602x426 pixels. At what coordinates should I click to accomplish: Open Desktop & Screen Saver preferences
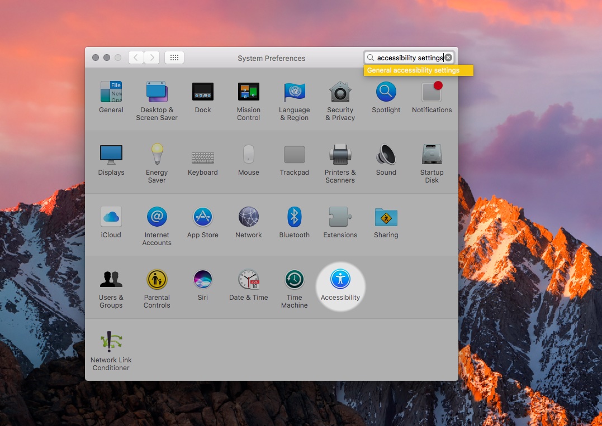(157, 92)
